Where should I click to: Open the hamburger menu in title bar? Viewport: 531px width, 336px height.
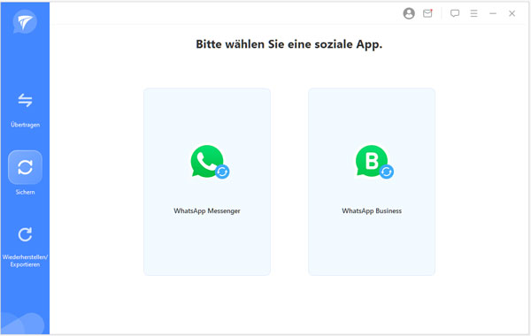point(473,13)
